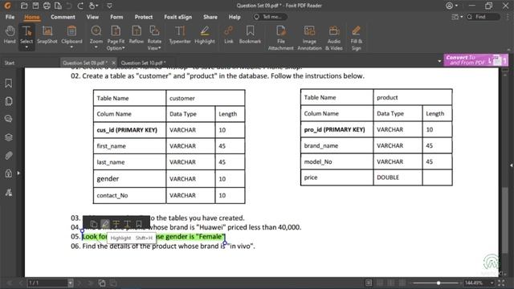Open the Digital Signatures side panel
514x289 pixels.
9,192
